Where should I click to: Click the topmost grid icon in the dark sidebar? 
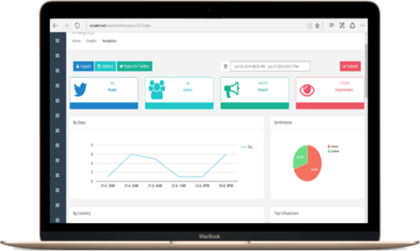point(57,41)
